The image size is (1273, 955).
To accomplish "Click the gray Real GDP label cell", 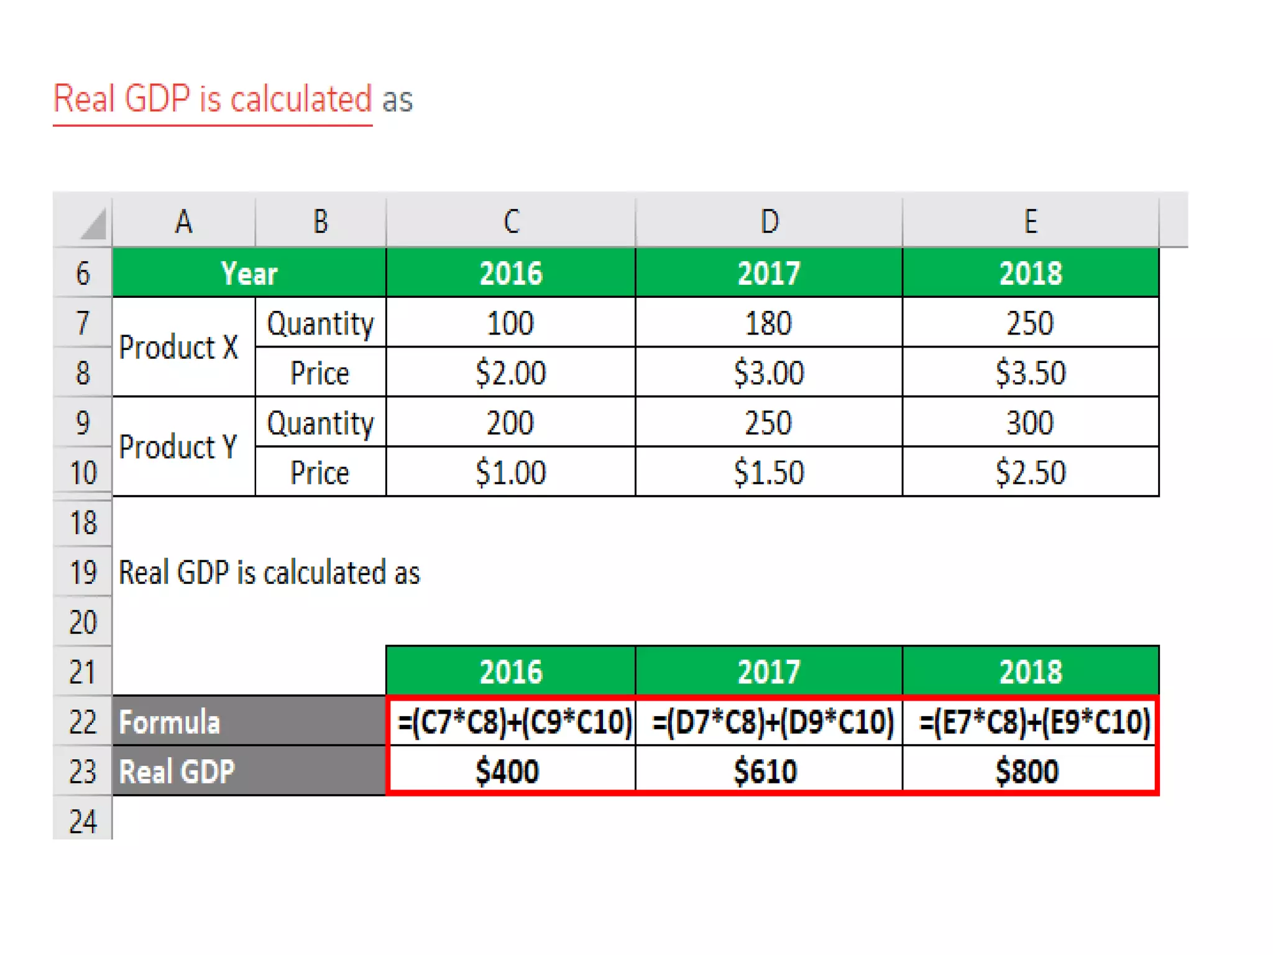I will pos(249,772).
